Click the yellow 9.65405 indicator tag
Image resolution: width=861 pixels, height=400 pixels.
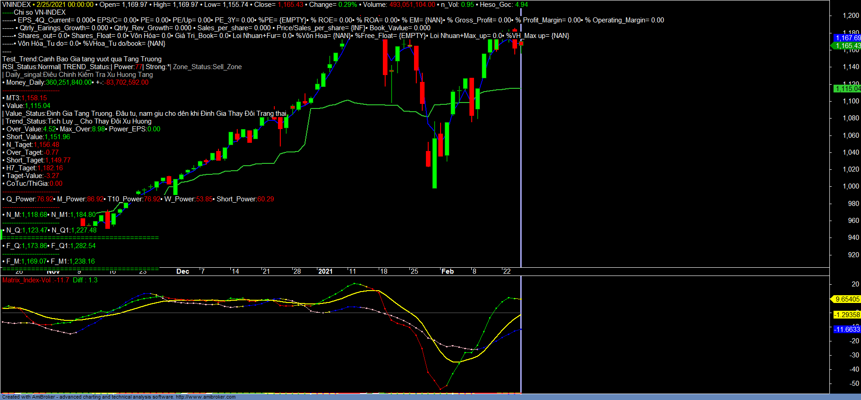pos(847,299)
